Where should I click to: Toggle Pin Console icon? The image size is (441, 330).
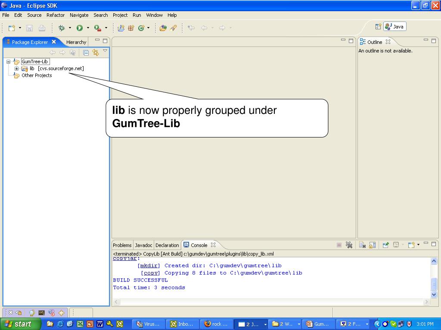(385, 245)
